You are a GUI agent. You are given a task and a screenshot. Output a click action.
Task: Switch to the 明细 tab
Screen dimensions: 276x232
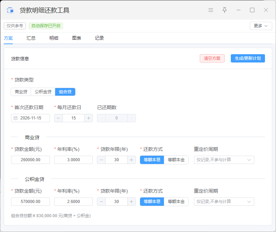[x=54, y=38]
